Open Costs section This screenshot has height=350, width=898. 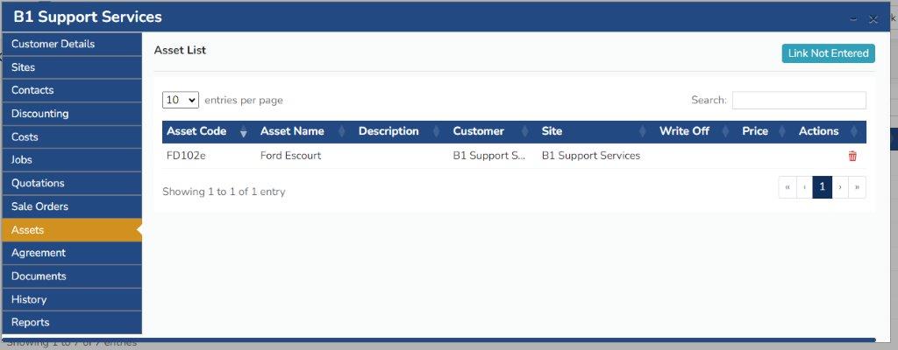[72, 137]
